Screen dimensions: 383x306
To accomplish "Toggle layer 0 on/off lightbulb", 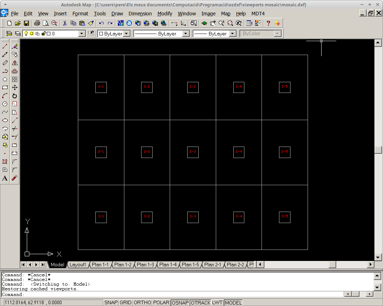I will coord(26,34).
